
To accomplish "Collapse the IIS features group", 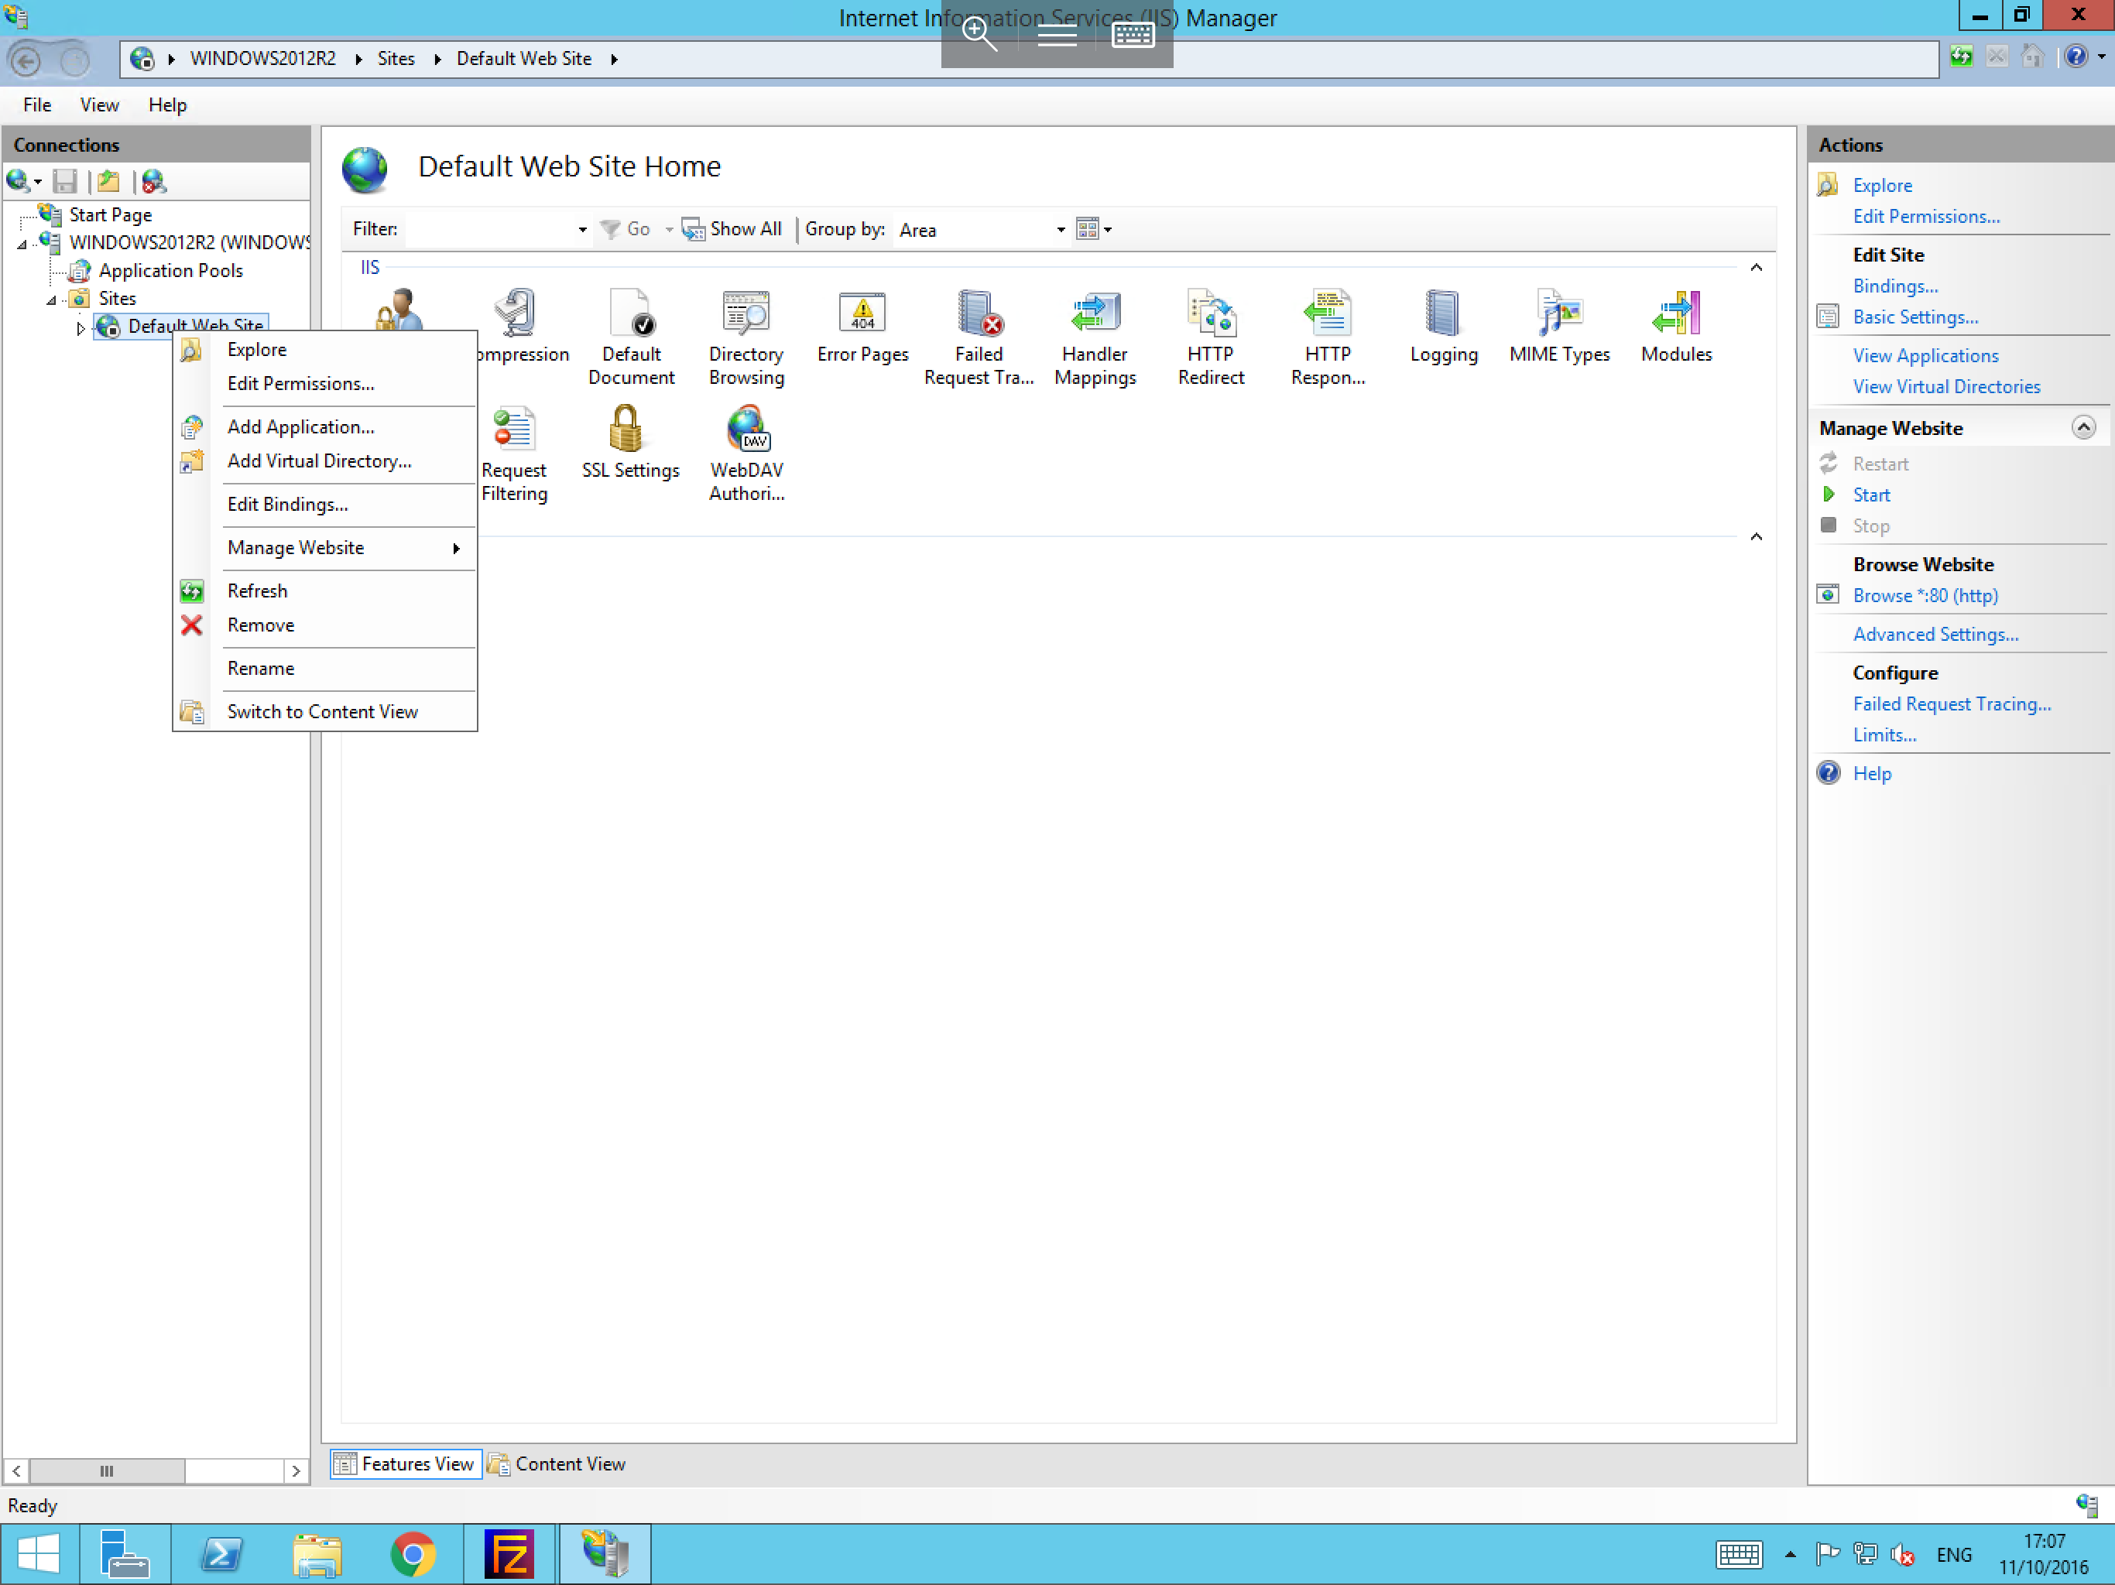I will [1756, 268].
